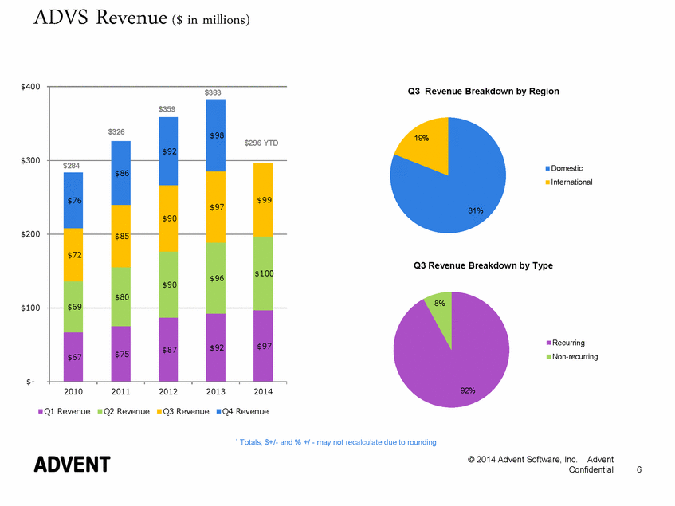The image size is (675, 506).
Task: Click the Q2 Revenue green legend swatch
Action: 100,412
